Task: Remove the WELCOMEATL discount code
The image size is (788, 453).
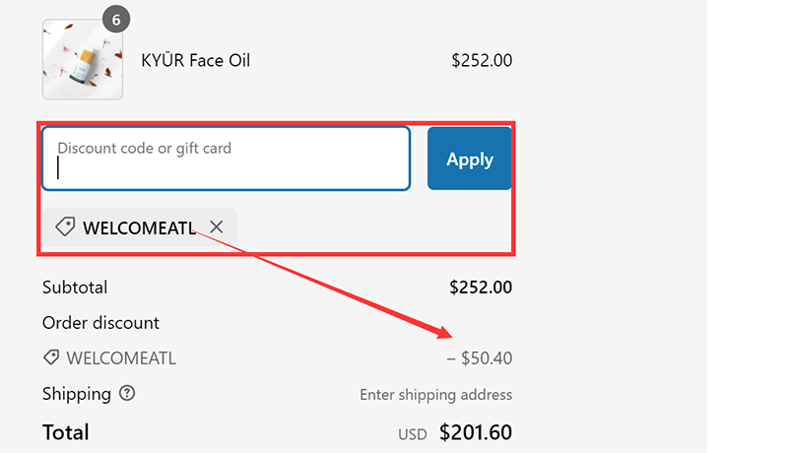Action: click(x=217, y=227)
